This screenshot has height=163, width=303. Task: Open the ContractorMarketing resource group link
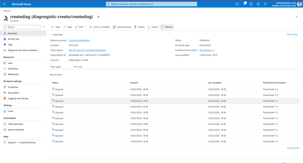79,40
